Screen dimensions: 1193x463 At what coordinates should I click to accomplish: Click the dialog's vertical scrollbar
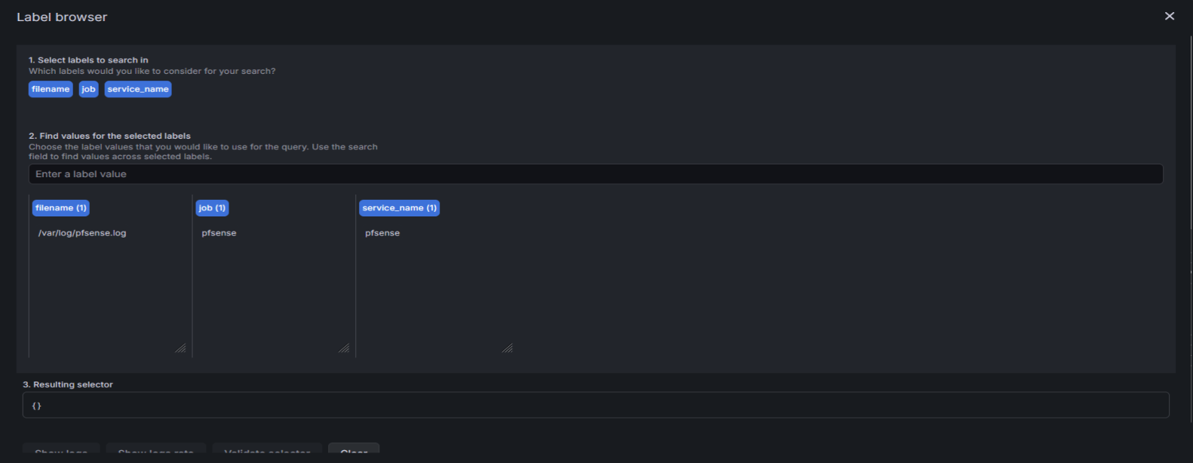(1190, 226)
